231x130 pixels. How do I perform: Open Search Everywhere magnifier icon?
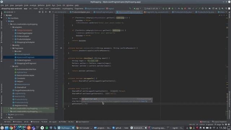click(x=226, y=9)
